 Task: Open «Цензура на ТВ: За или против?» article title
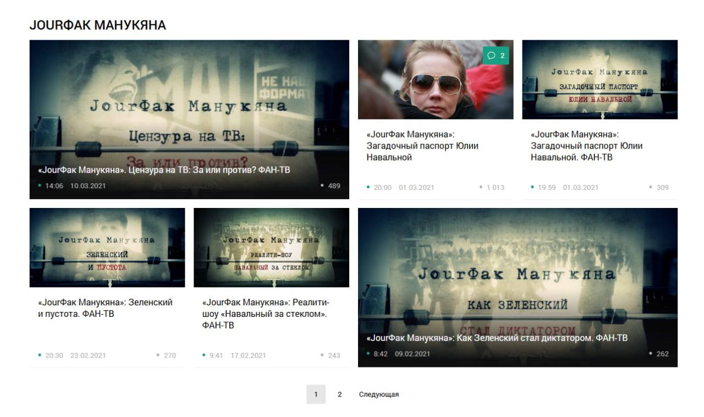point(164,170)
